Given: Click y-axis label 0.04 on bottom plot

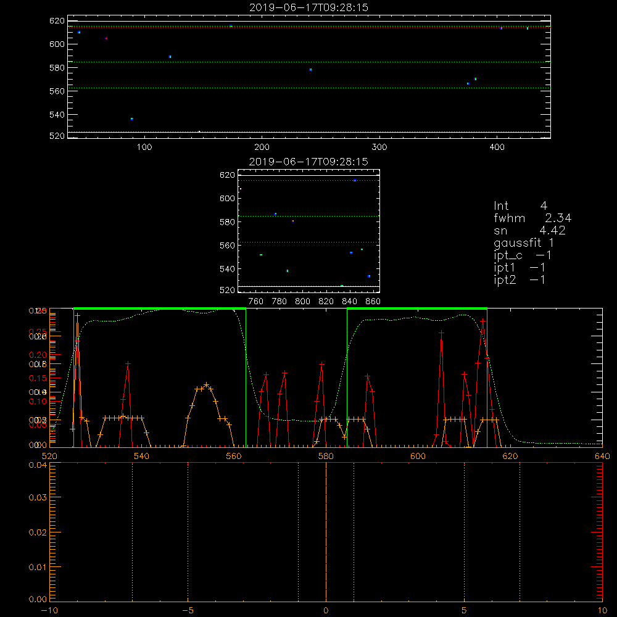Looking at the screenshot, I should pyautogui.click(x=38, y=465).
